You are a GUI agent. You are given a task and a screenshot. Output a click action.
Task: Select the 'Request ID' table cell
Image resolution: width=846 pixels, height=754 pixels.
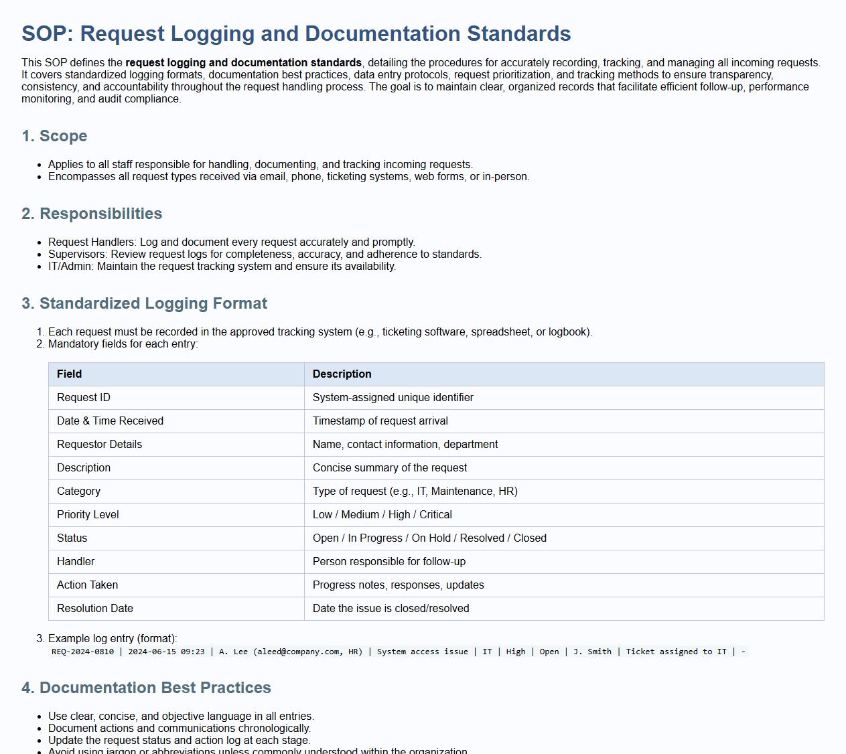pyautogui.click(x=84, y=398)
